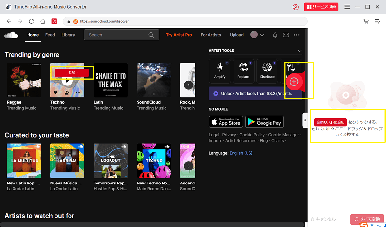Open the conversion playlist queue icon
Viewport: 386px width, 227px height.
click(x=377, y=21)
